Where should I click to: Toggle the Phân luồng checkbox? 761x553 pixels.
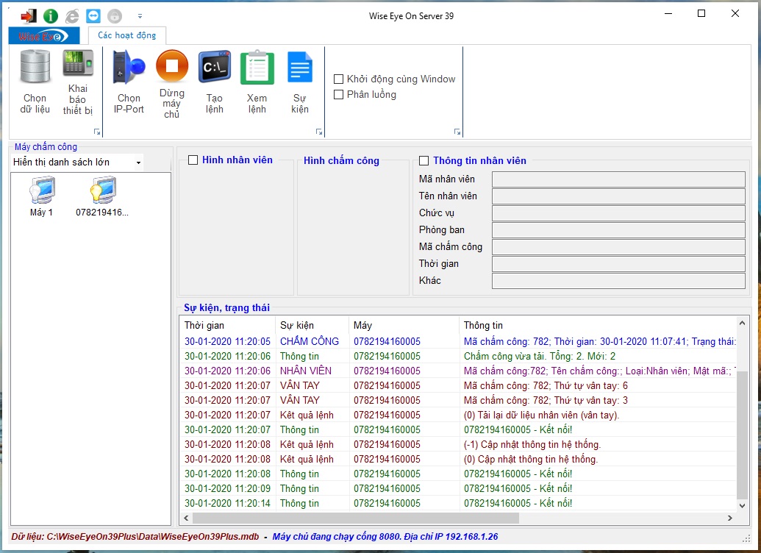[339, 95]
